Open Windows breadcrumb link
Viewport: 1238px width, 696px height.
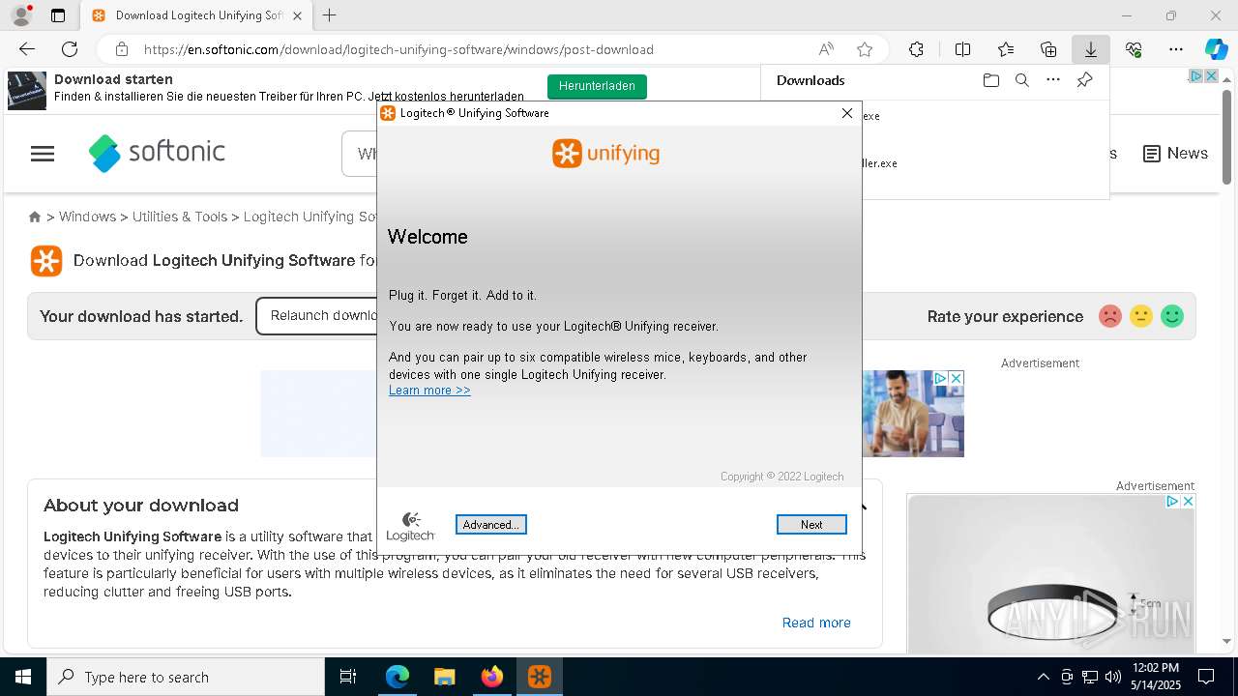pos(87,217)
